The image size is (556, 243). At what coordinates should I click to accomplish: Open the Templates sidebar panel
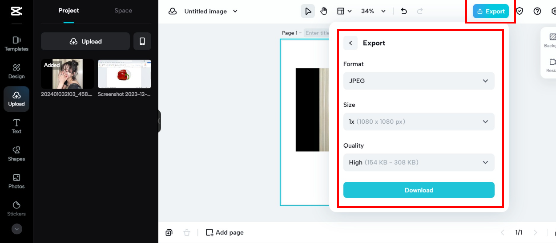coord(16,44)
